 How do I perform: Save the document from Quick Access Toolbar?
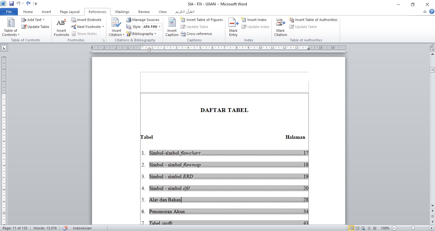[11, 3]
